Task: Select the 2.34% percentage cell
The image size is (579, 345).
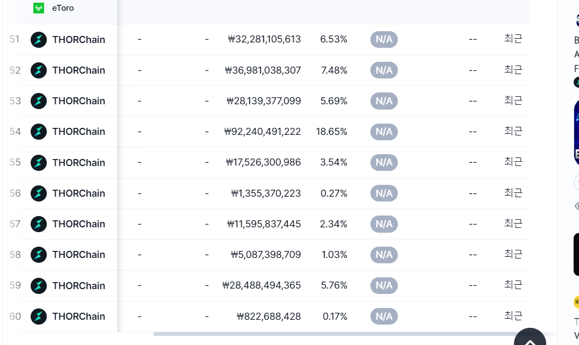Action: [x=333, y=224]
